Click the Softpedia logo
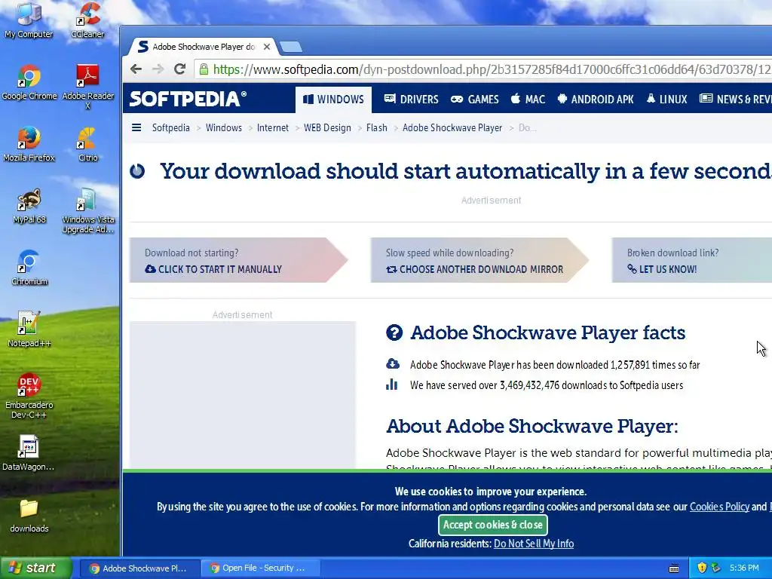This screenshot has width=772, height=579. 188,99
